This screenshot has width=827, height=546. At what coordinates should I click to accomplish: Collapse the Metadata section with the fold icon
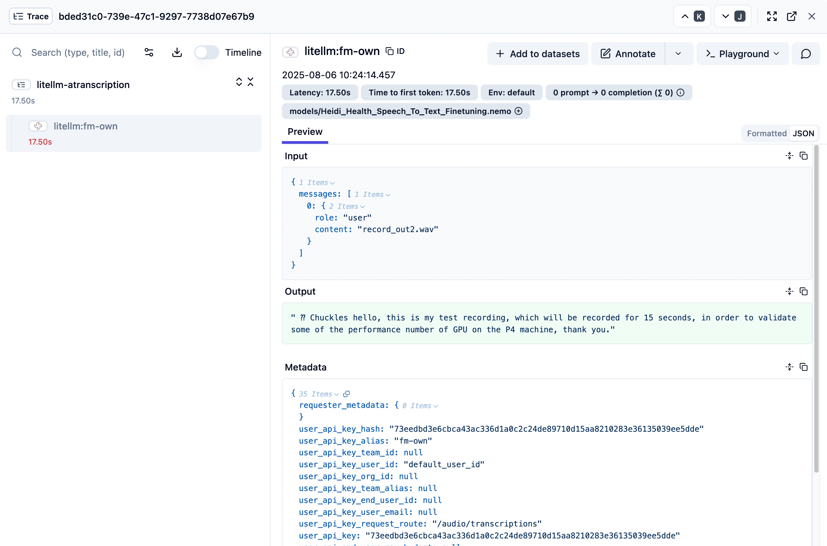(789, 367)
